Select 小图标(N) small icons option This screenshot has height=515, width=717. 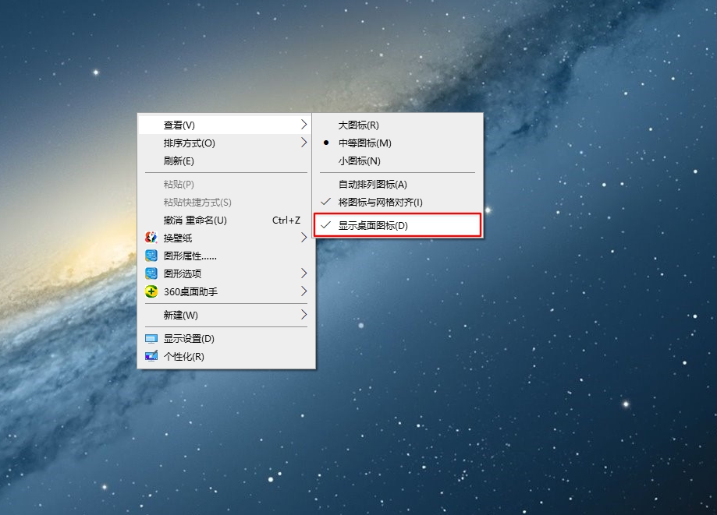tap(397, 160)
